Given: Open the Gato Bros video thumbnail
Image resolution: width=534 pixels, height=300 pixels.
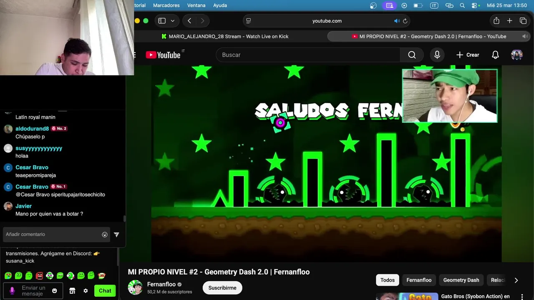Looking at the screenshot, I should point(407,297).
